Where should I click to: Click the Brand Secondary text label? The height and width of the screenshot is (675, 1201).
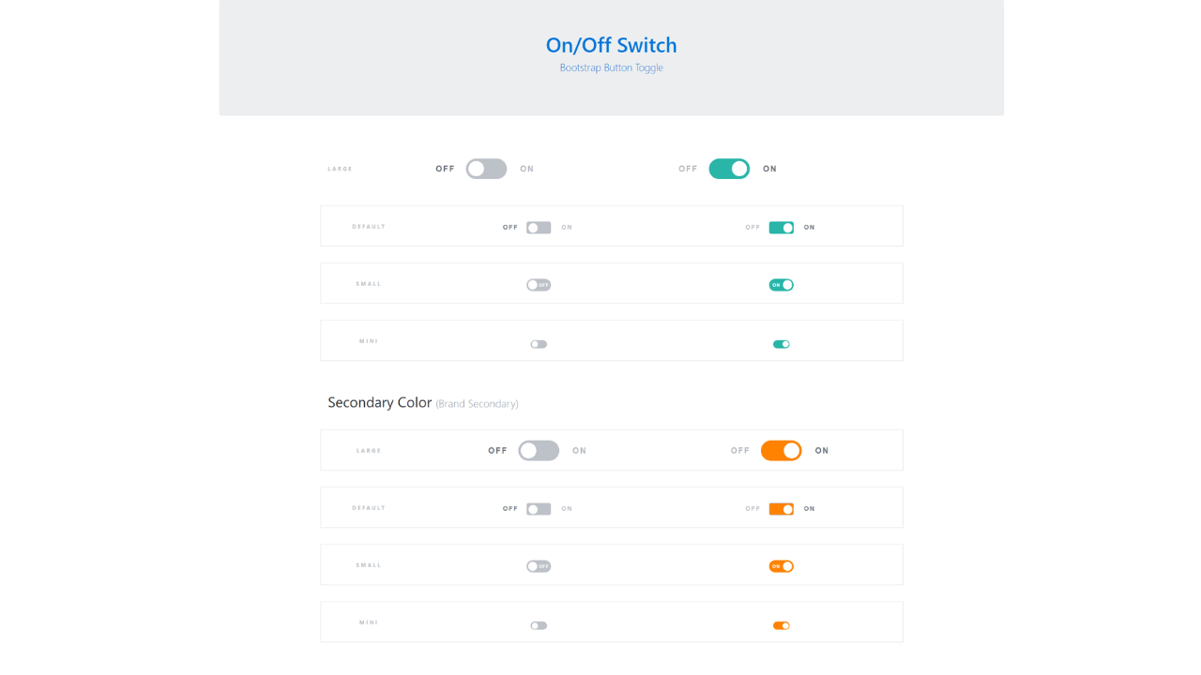point(477,403)
